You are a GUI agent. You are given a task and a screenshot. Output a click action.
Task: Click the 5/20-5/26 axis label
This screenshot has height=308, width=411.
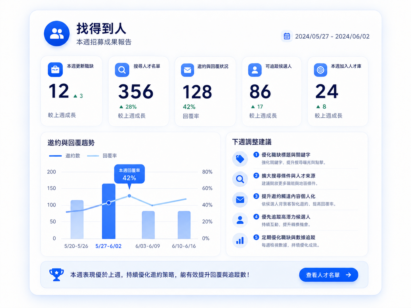(76, 246)
